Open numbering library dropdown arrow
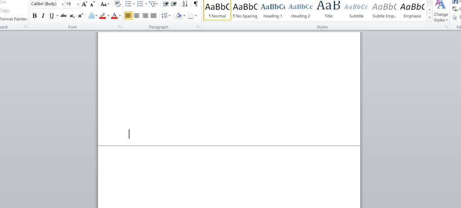This screenshot has width=461, height=208. point(146,4)
